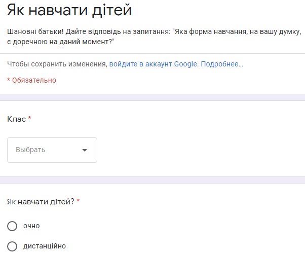Click the "войдите в аккаунт Google" link

[154, 64]
